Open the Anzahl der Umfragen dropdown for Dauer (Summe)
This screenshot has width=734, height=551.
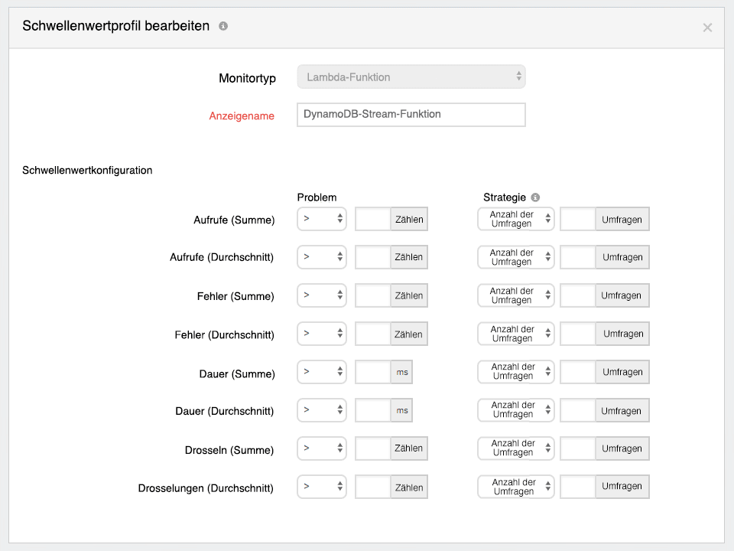click(x=515, y=372)
